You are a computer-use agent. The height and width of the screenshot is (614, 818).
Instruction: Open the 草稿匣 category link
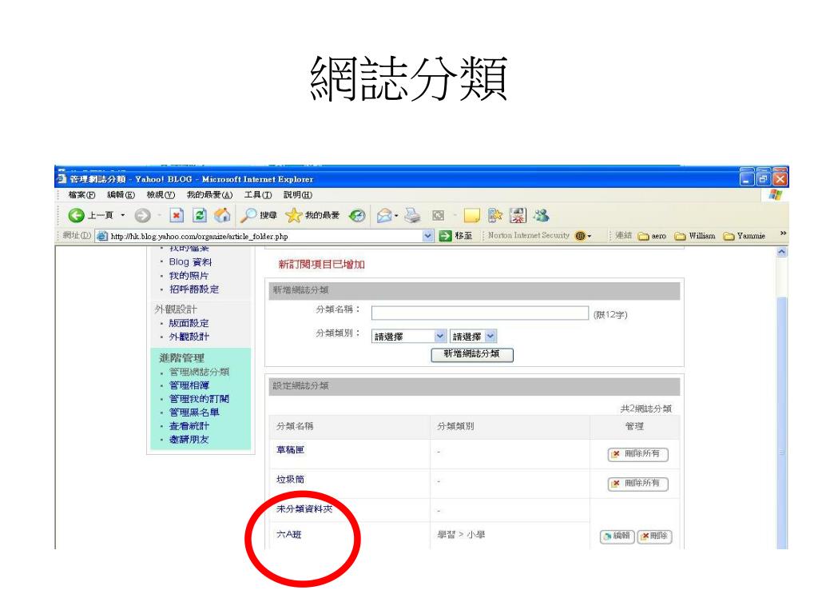tap(290, 449)
